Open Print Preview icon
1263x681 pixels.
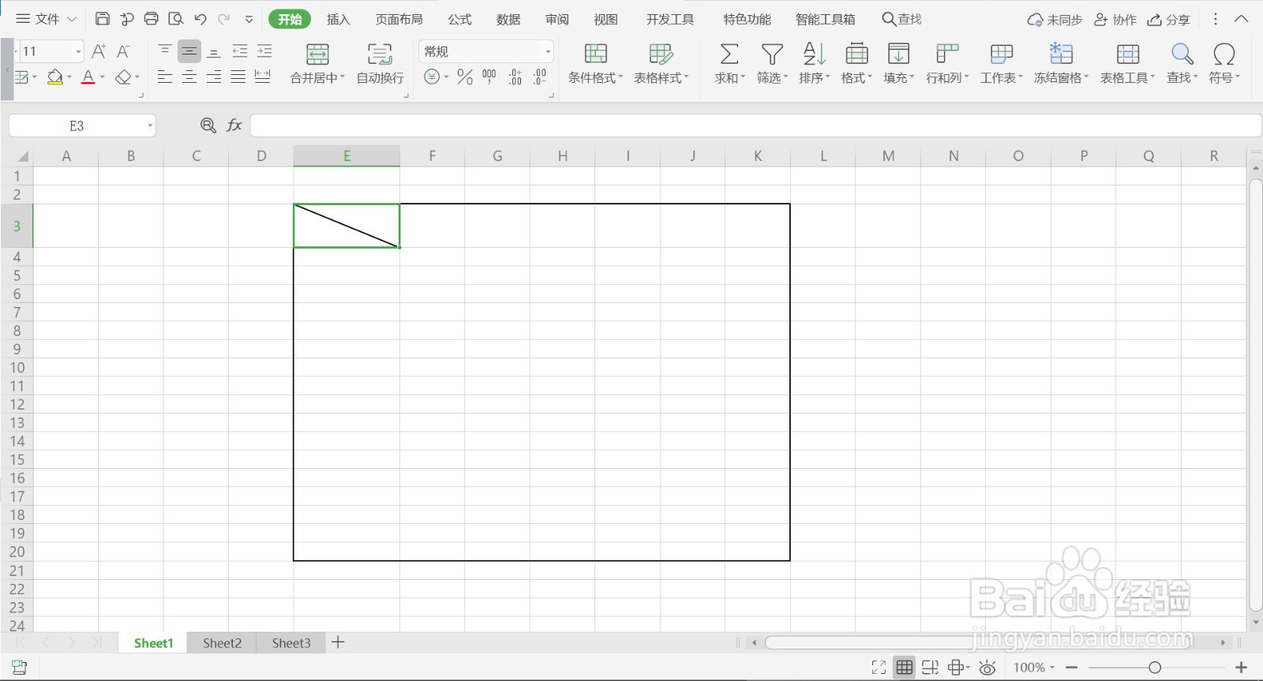[175, 19]
